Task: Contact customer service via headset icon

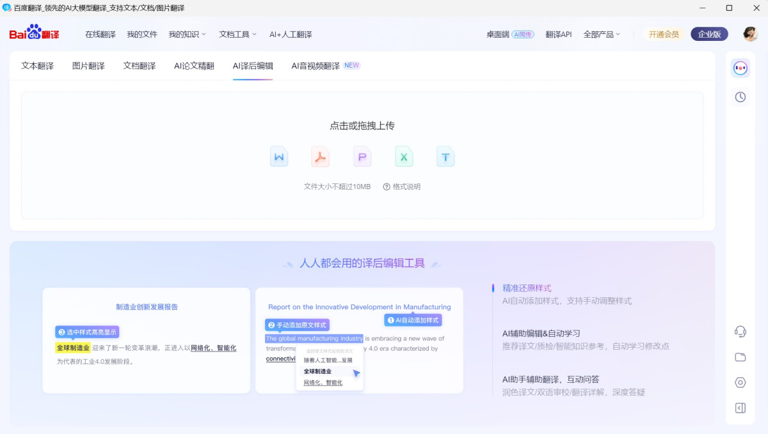Action: coord(740,331)
